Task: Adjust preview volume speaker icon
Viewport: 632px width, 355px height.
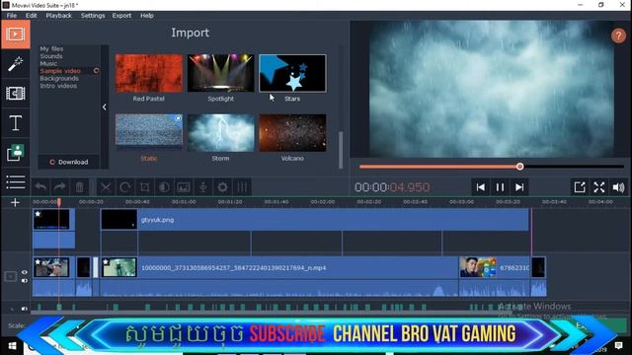Action: [618, 187]
